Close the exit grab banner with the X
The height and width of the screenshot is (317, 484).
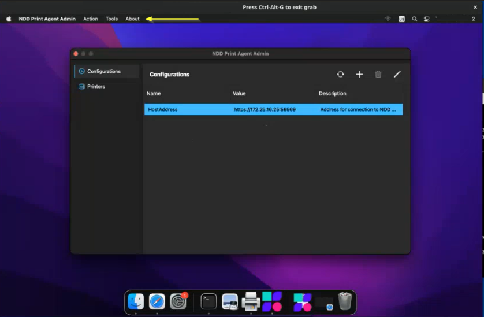click(x=475, y=7)
